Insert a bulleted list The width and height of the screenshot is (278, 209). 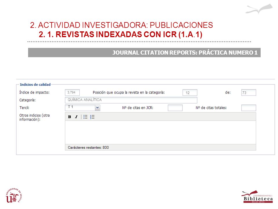pos(85,117)
